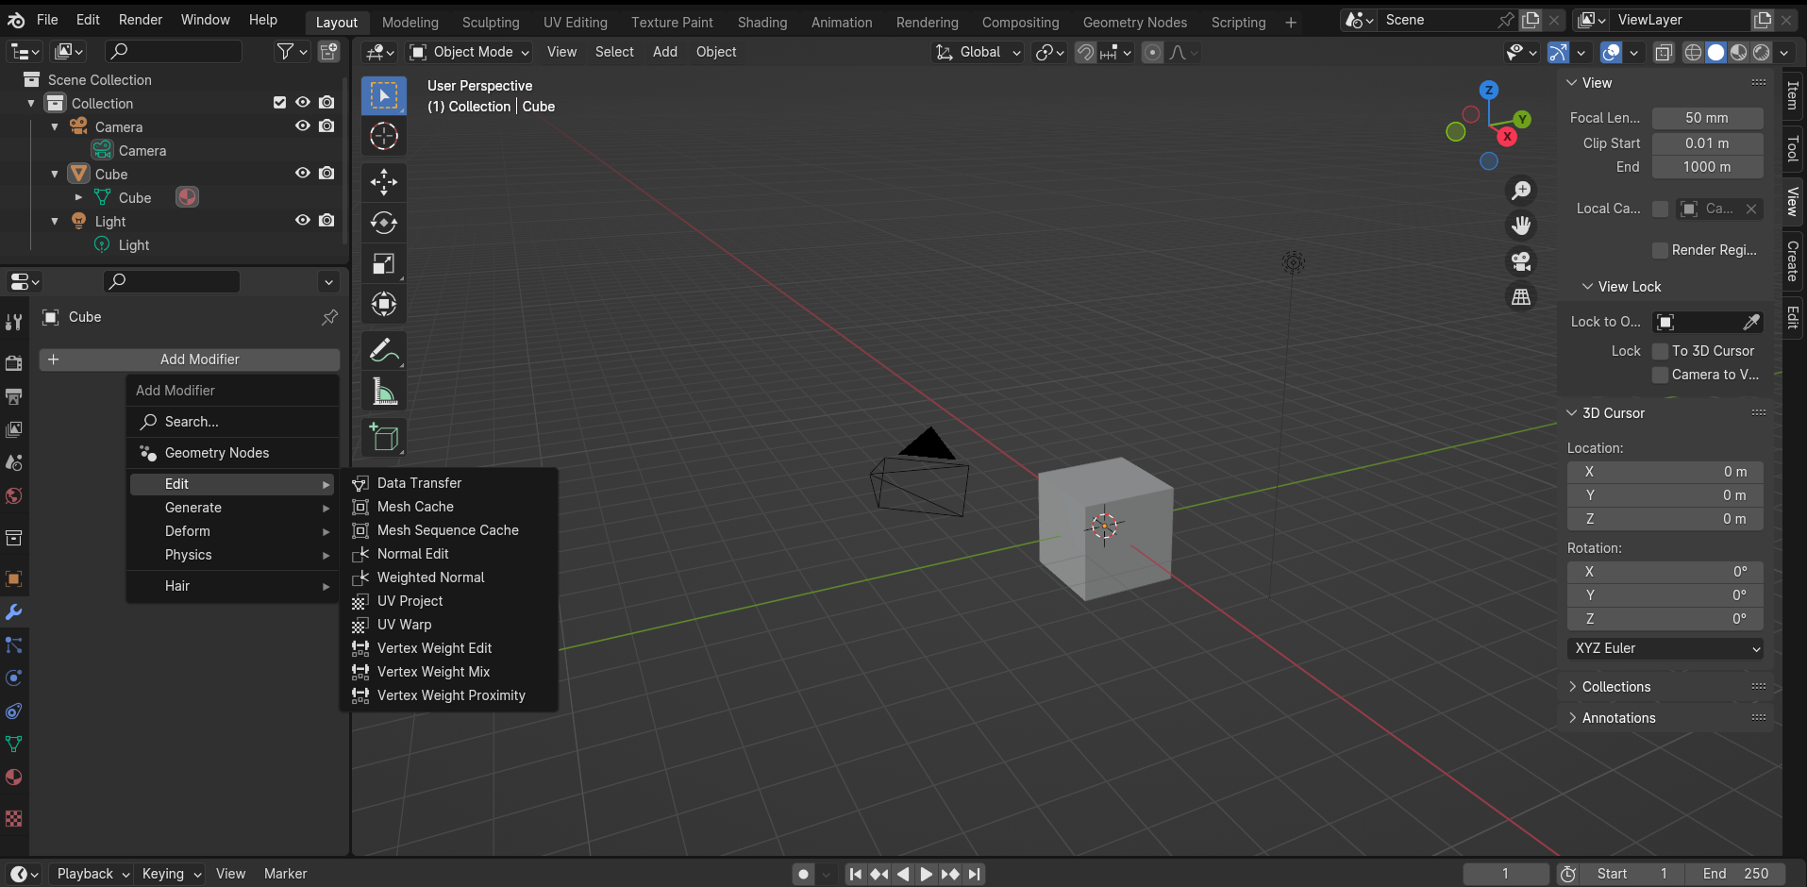Click the Add Modifier button
Viewport: 1807px width, 887px height.
point(190,360)
